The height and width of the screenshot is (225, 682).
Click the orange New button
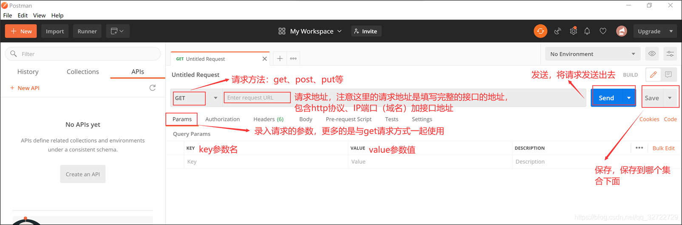tap(21, 31)
